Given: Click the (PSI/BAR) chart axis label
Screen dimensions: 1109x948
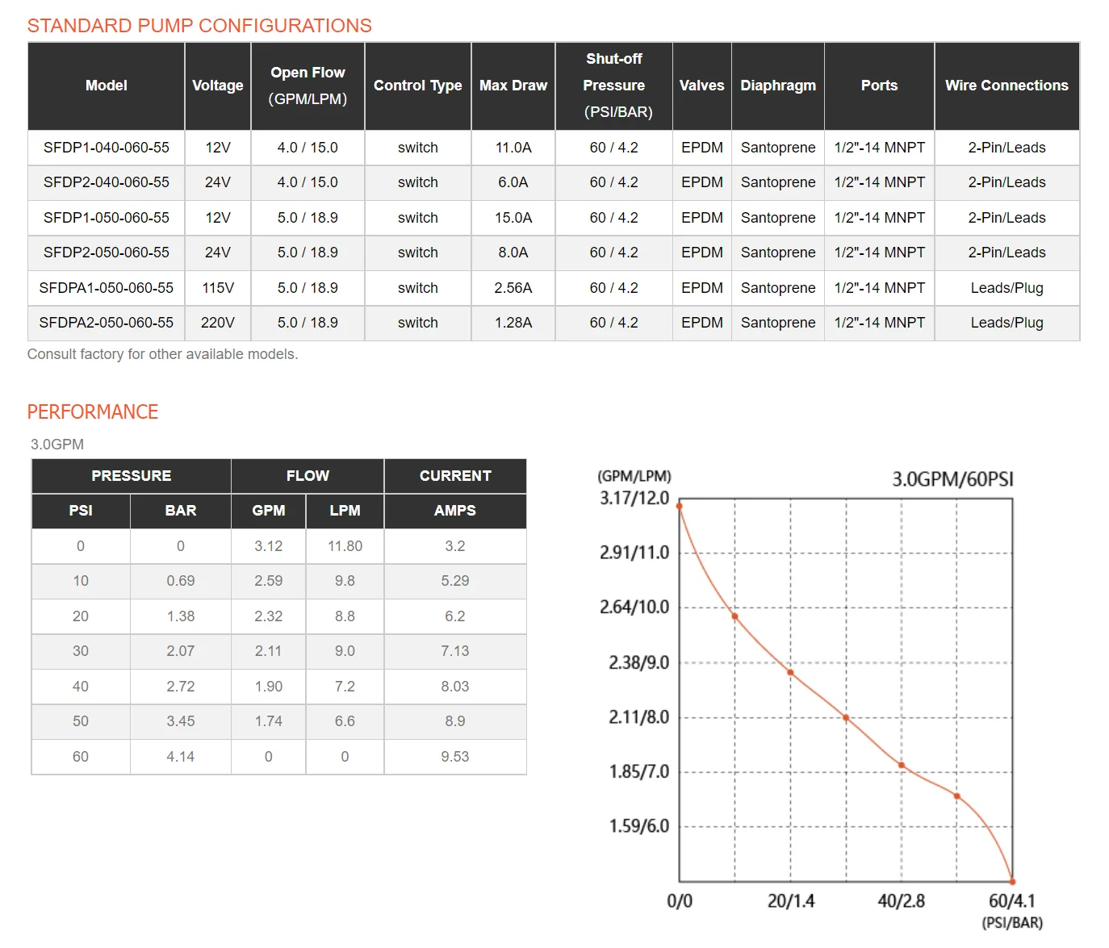Looking at the screenshot, I should coord(1012,923).
